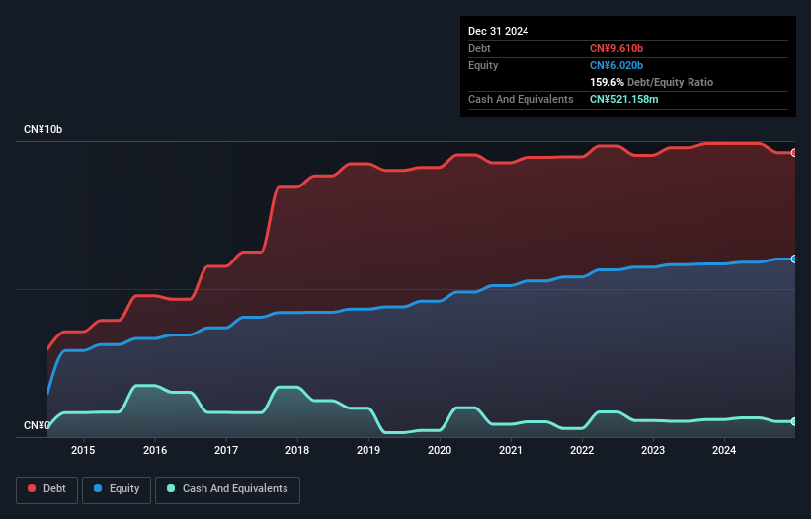This screenshot has width=811, height=519.
Task: Click the Debt end-point marker for Dec 2024
Action: (794, 153)
